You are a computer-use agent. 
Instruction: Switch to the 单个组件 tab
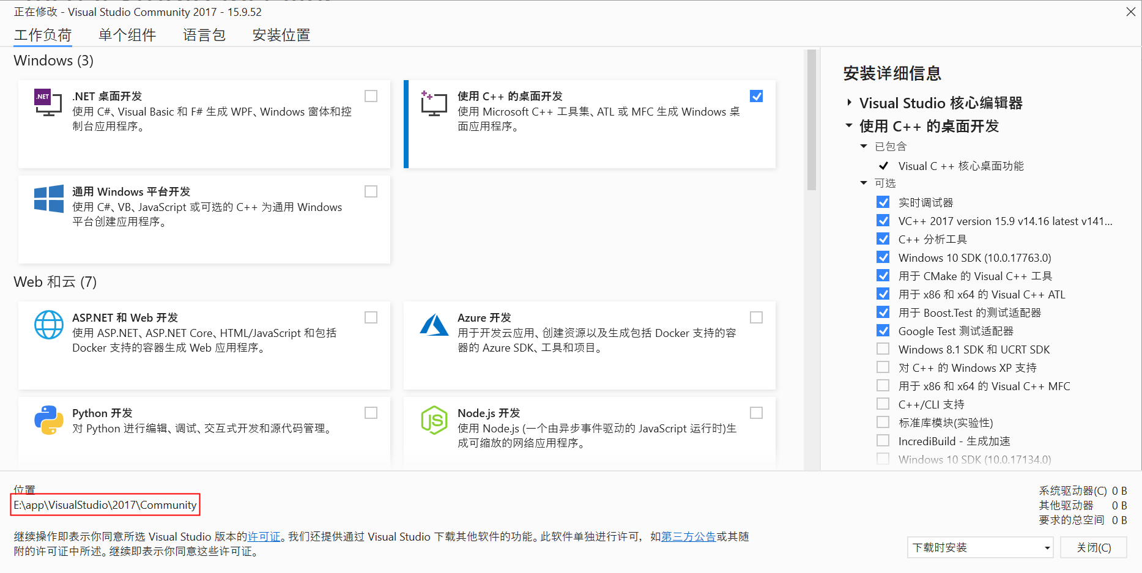[127, 35]
